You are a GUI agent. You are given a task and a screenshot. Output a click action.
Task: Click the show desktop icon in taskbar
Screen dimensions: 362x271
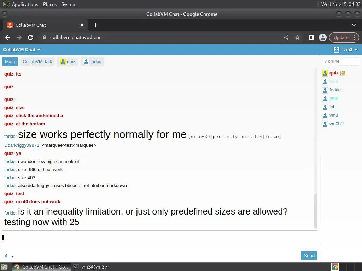[4, 267]
